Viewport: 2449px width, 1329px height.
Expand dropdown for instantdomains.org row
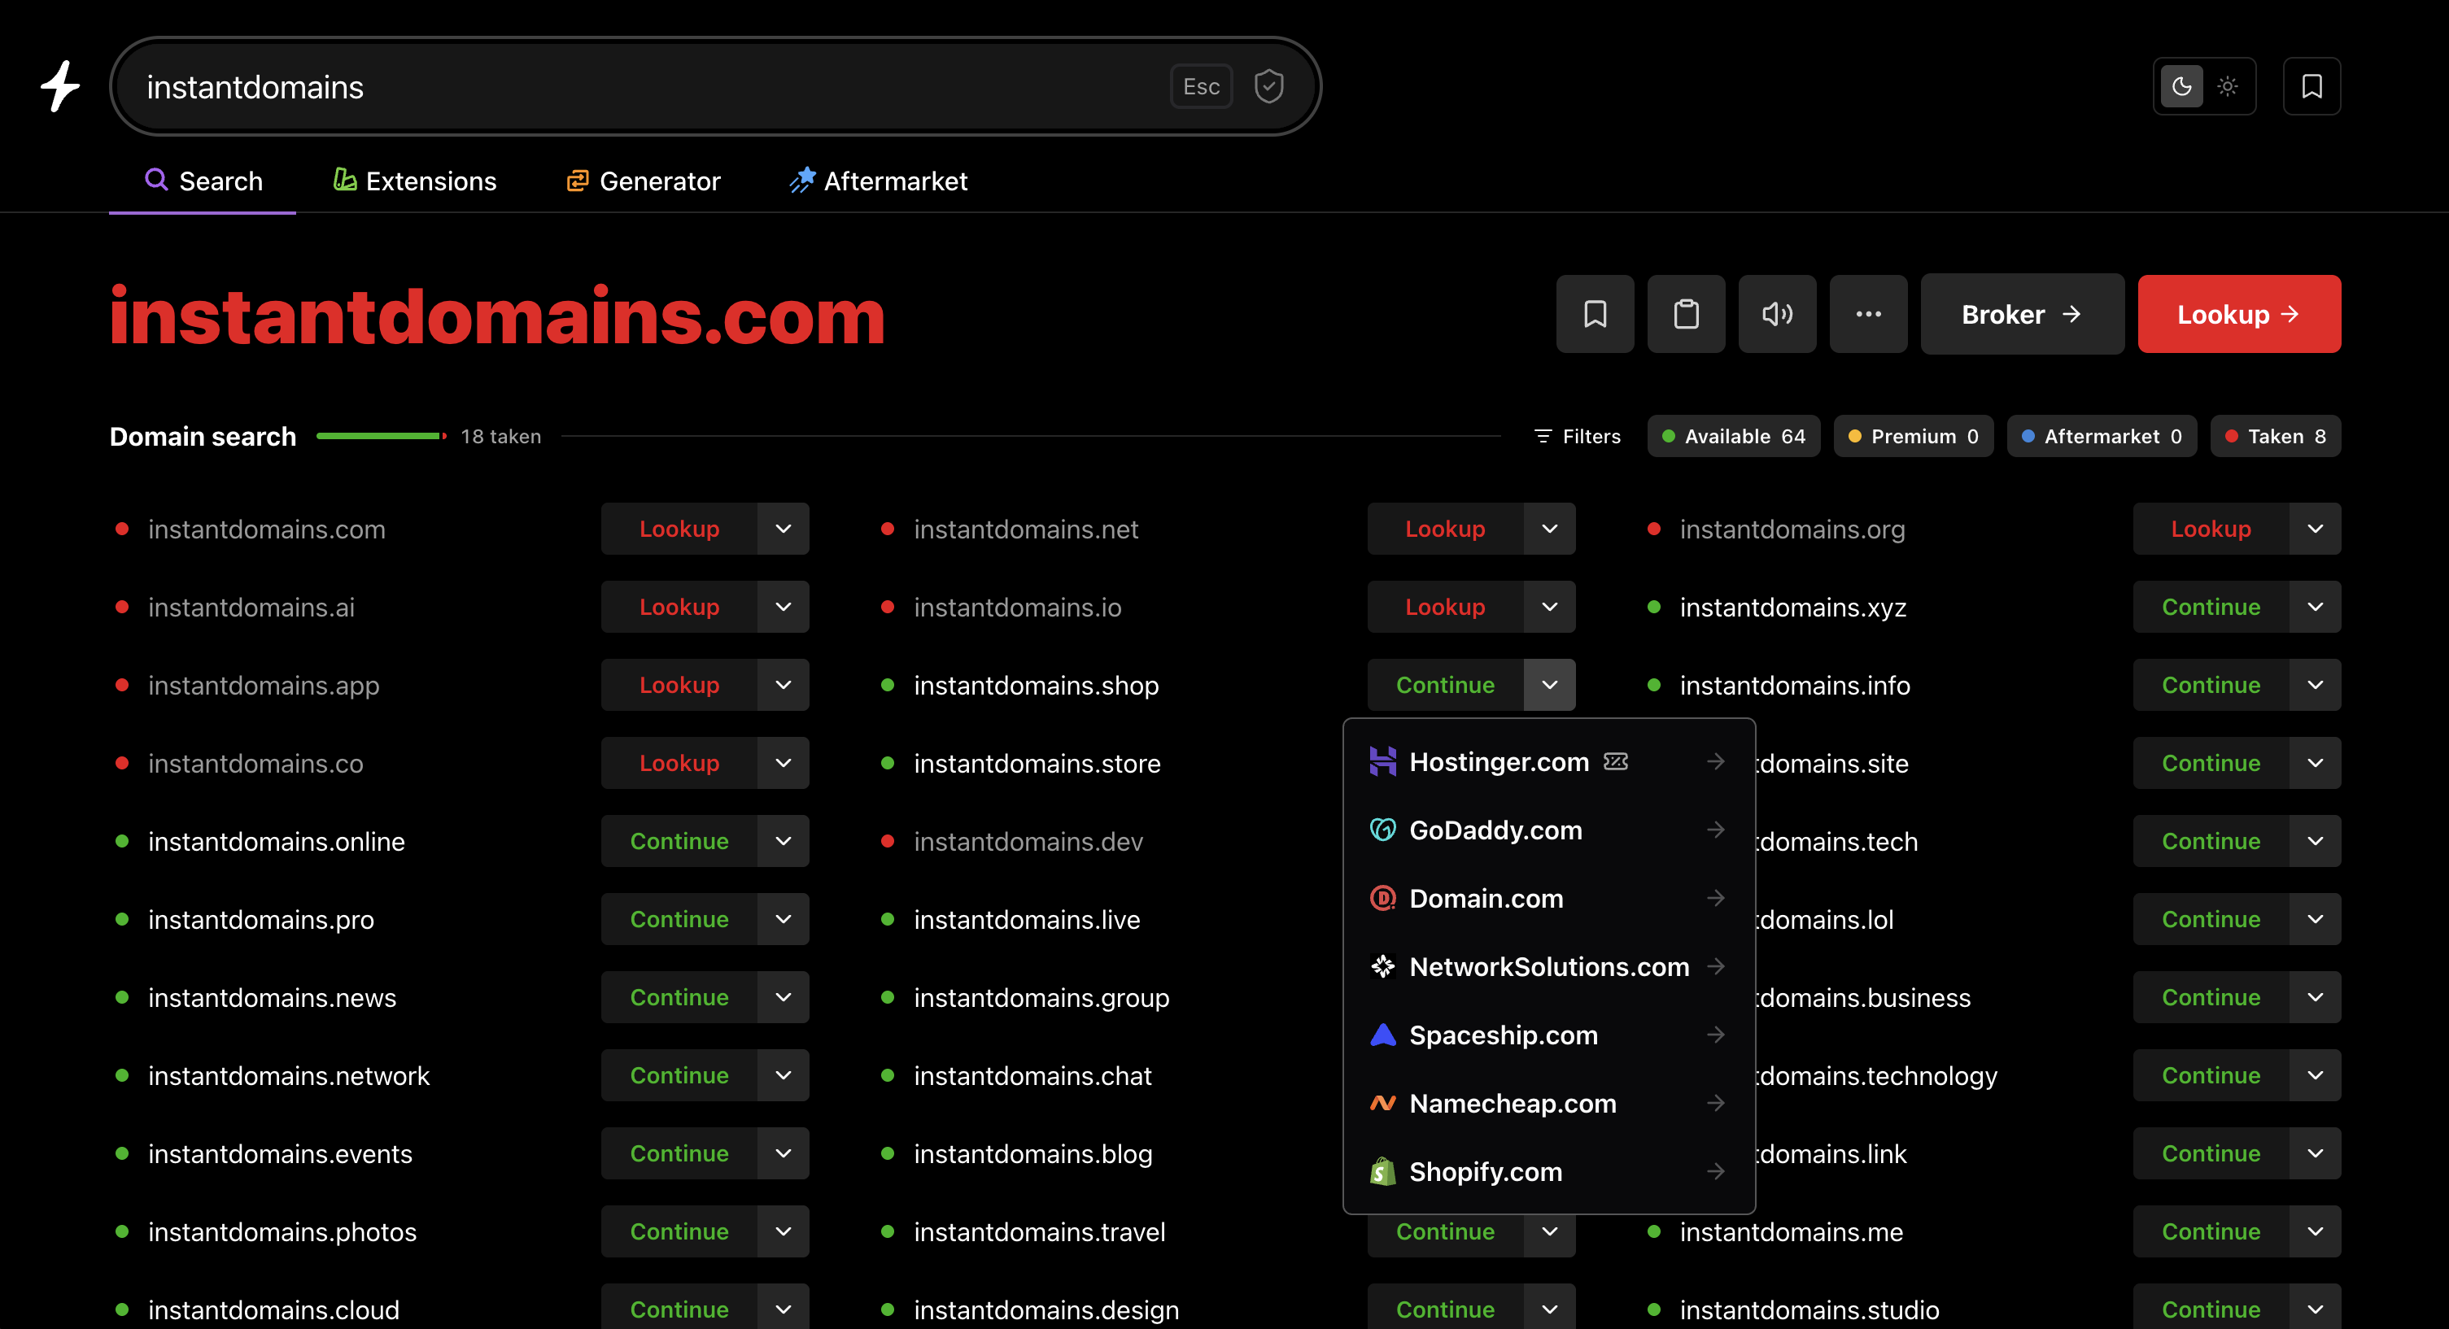2315,529
